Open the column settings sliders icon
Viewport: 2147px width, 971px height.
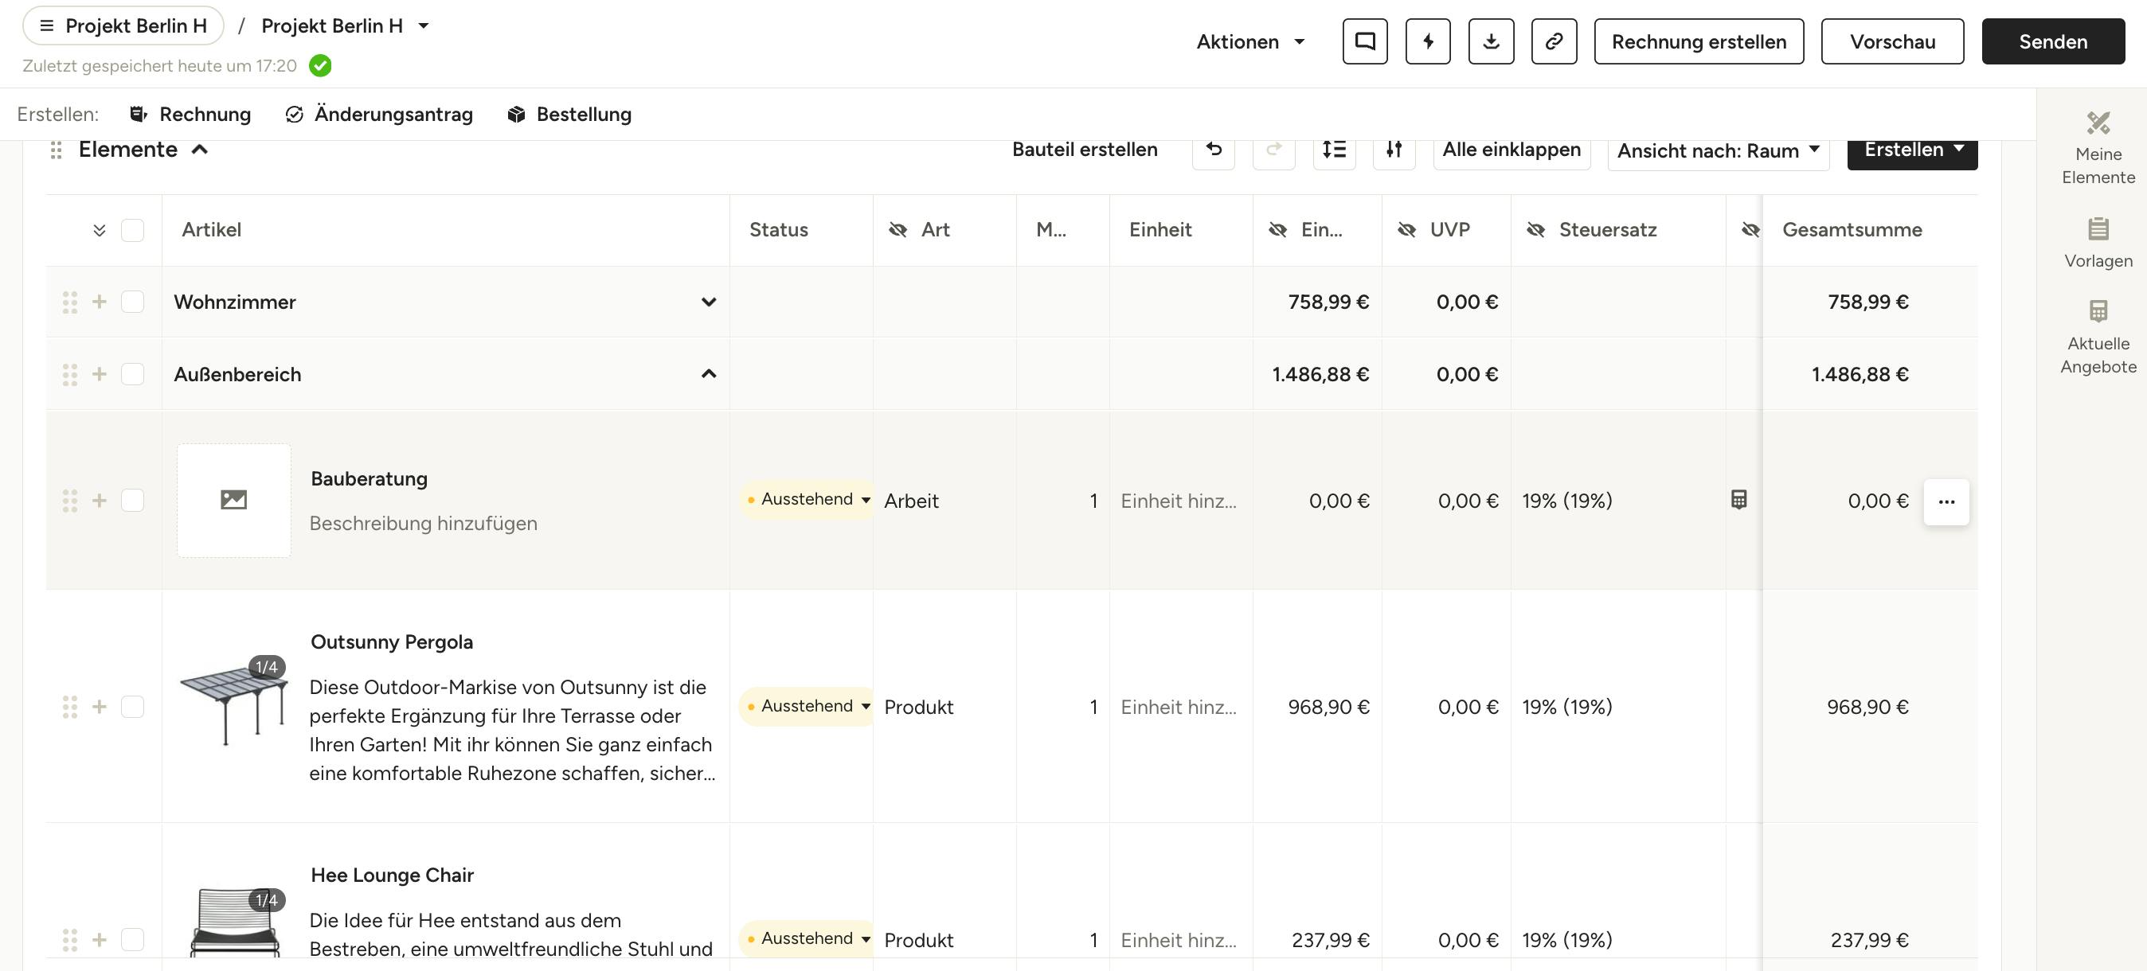[1394, 149]
